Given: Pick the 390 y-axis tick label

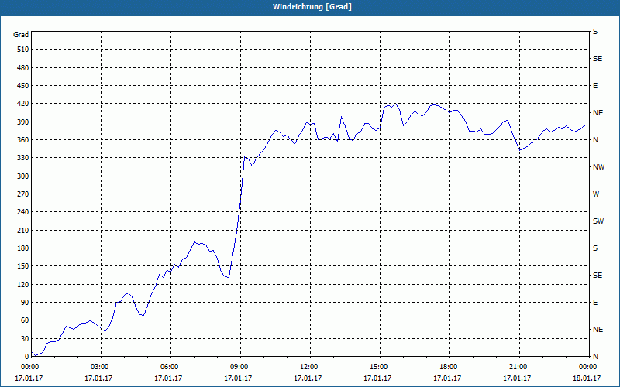Looking at the screenshot, I should (x=23, y=122).
